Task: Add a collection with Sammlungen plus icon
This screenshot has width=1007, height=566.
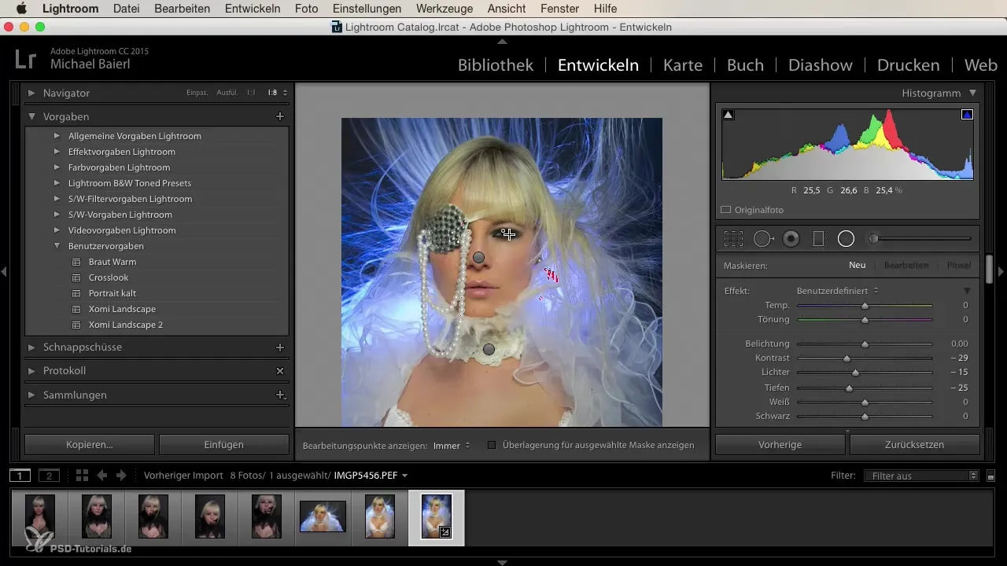Action: tap(279, 395)
